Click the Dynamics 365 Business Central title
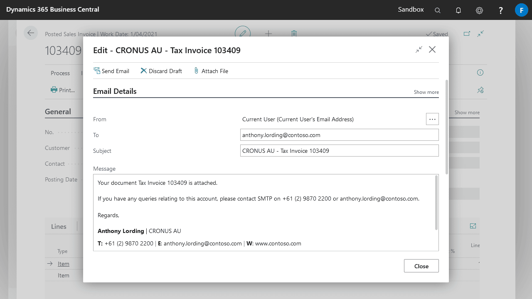This screenshot has height=299, width=532. [x=53, y=9]
